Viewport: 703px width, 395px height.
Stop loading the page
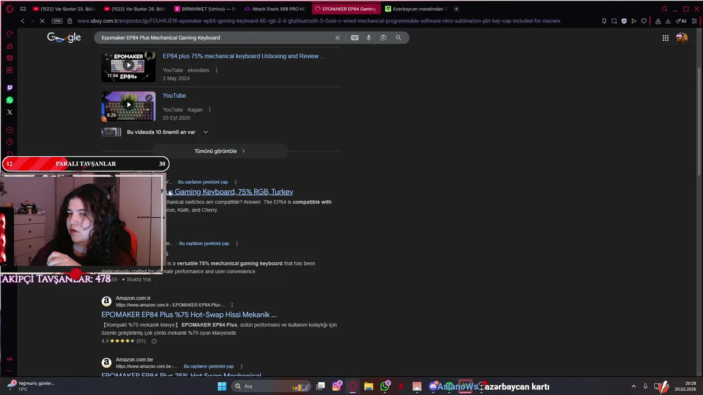coord(42,21)
